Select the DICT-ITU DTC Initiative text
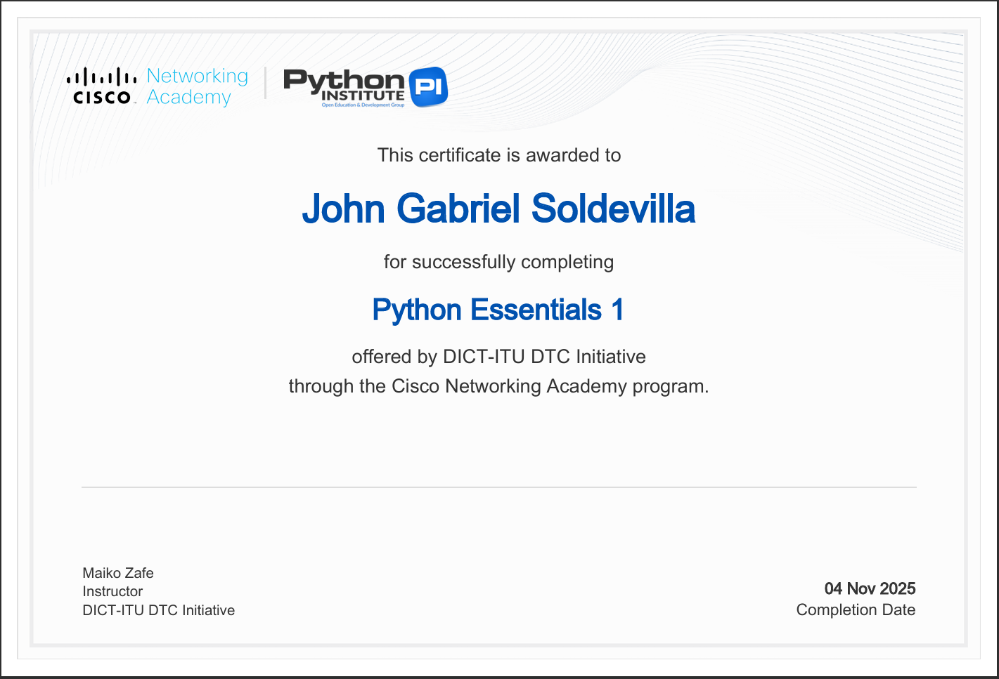This screenshot has height=679, width=999. coord(158,610)
